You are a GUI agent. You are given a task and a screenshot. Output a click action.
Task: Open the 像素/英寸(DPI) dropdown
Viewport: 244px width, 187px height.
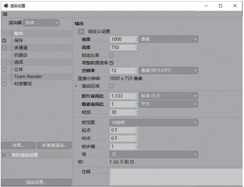168,71
